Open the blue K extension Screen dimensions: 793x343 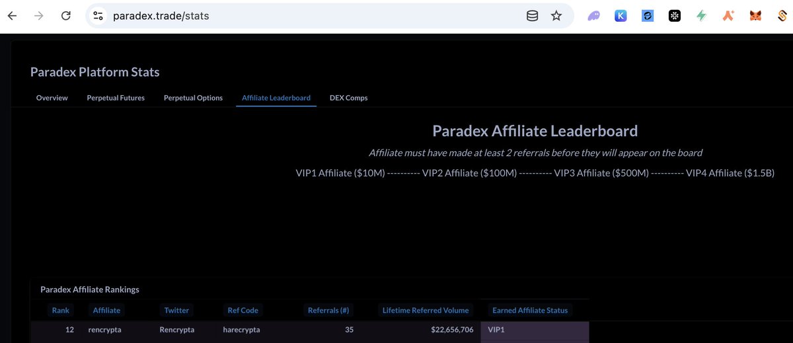coord(621,16)
